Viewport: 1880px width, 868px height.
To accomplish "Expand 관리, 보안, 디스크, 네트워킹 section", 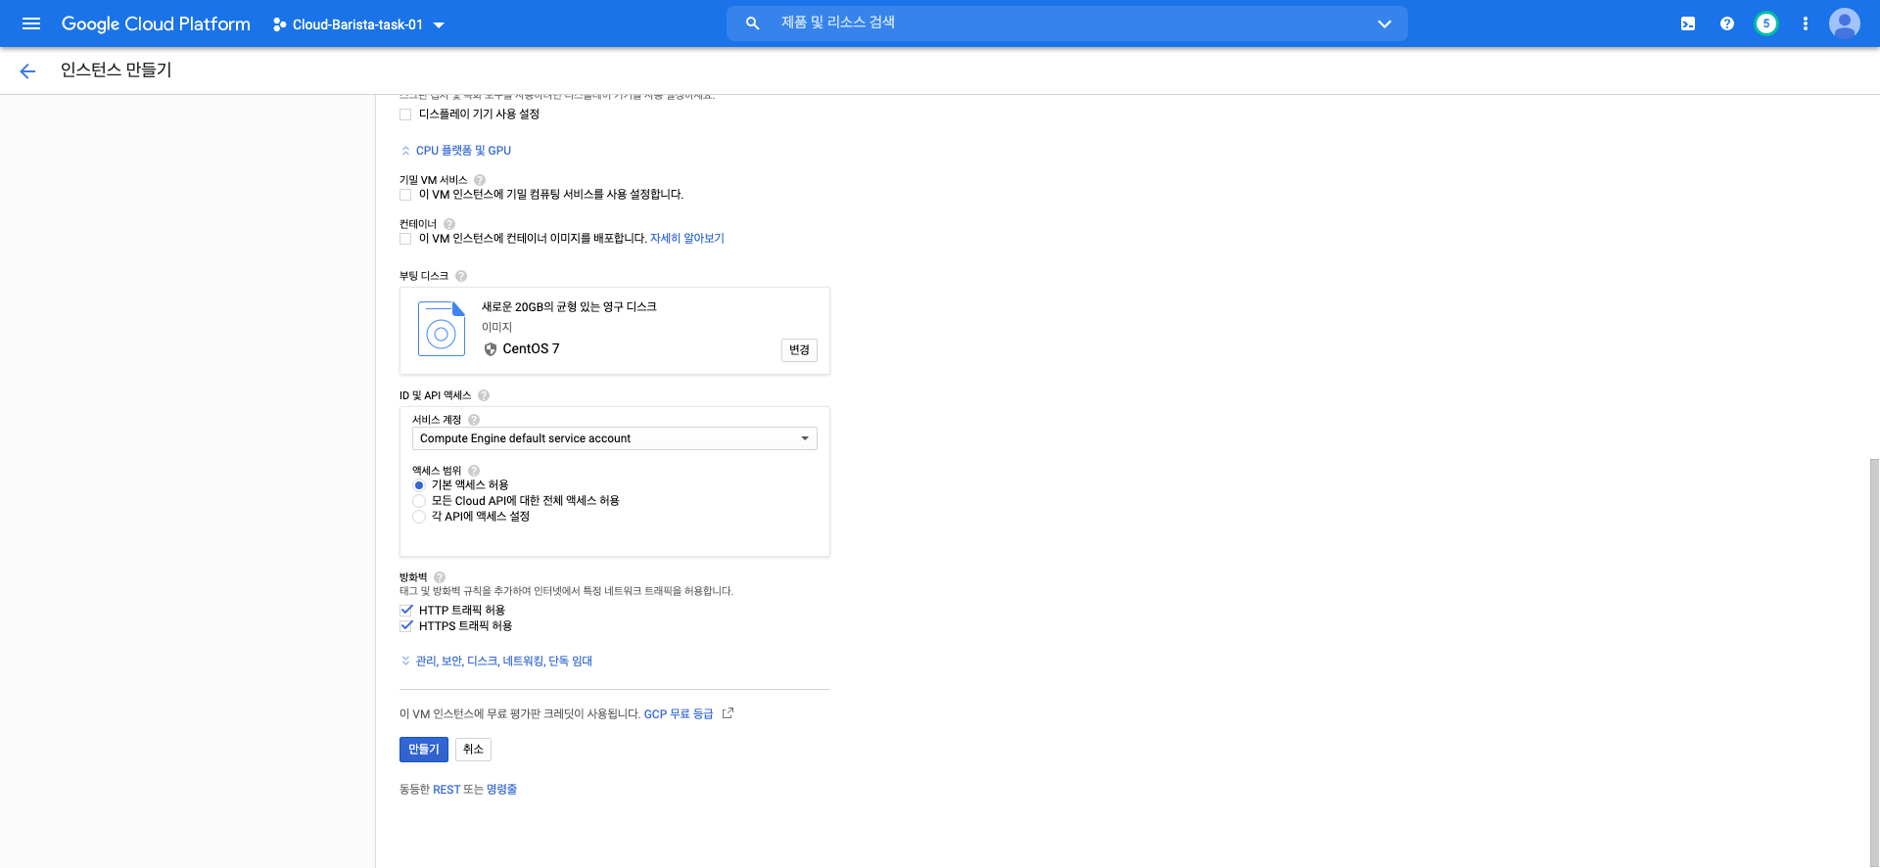I will 503,662.
